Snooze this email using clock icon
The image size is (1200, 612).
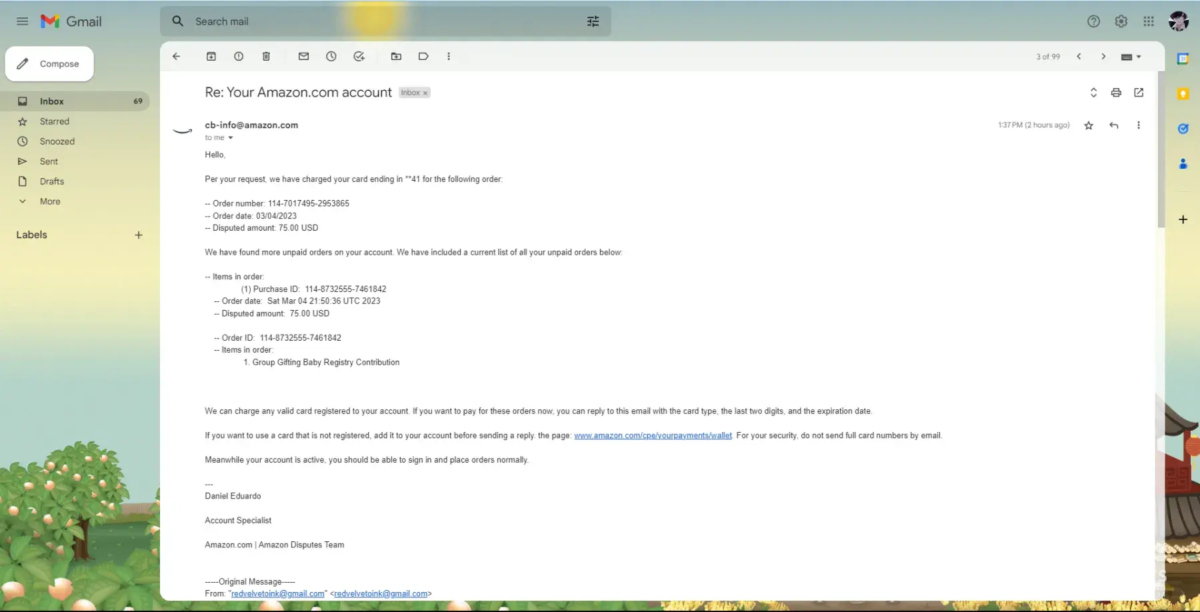[331, 57]
